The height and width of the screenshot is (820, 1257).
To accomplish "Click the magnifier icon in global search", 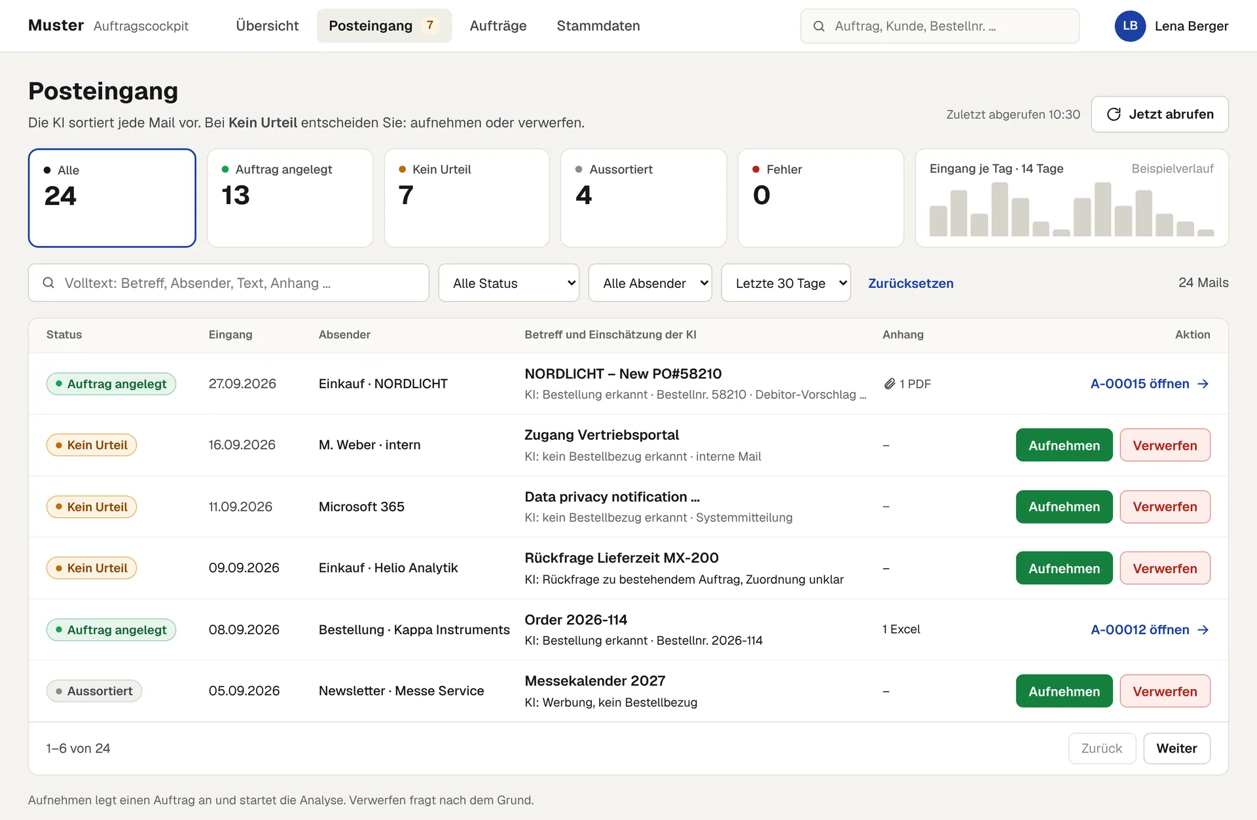I will click(x=818, y=26).
